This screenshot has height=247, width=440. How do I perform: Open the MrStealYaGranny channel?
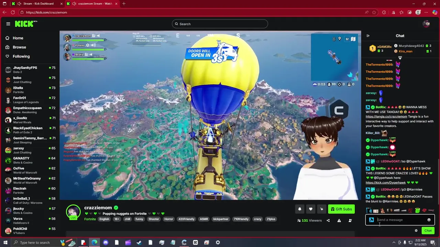point(30,180)
